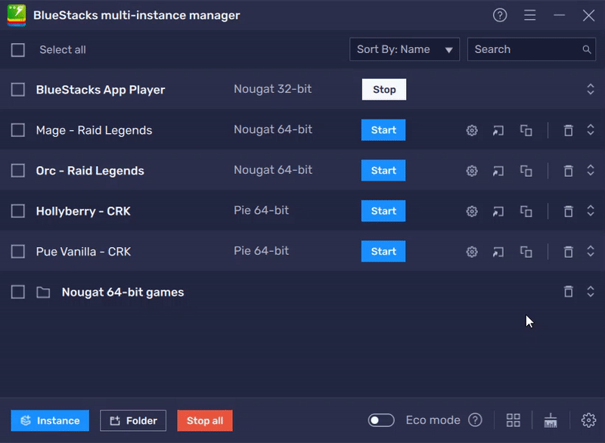605x443 pixels.
Task: Focus the Search input field
Action: pyautogui.click(x=532, y=49)
